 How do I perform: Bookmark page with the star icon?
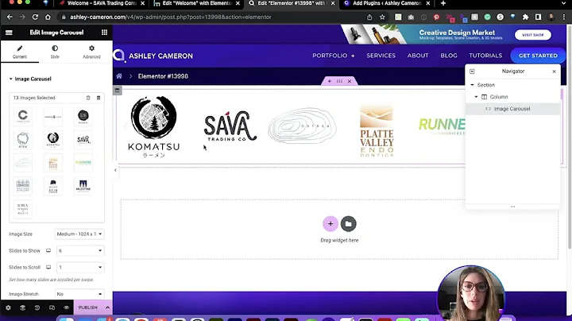tap(382, 17)
